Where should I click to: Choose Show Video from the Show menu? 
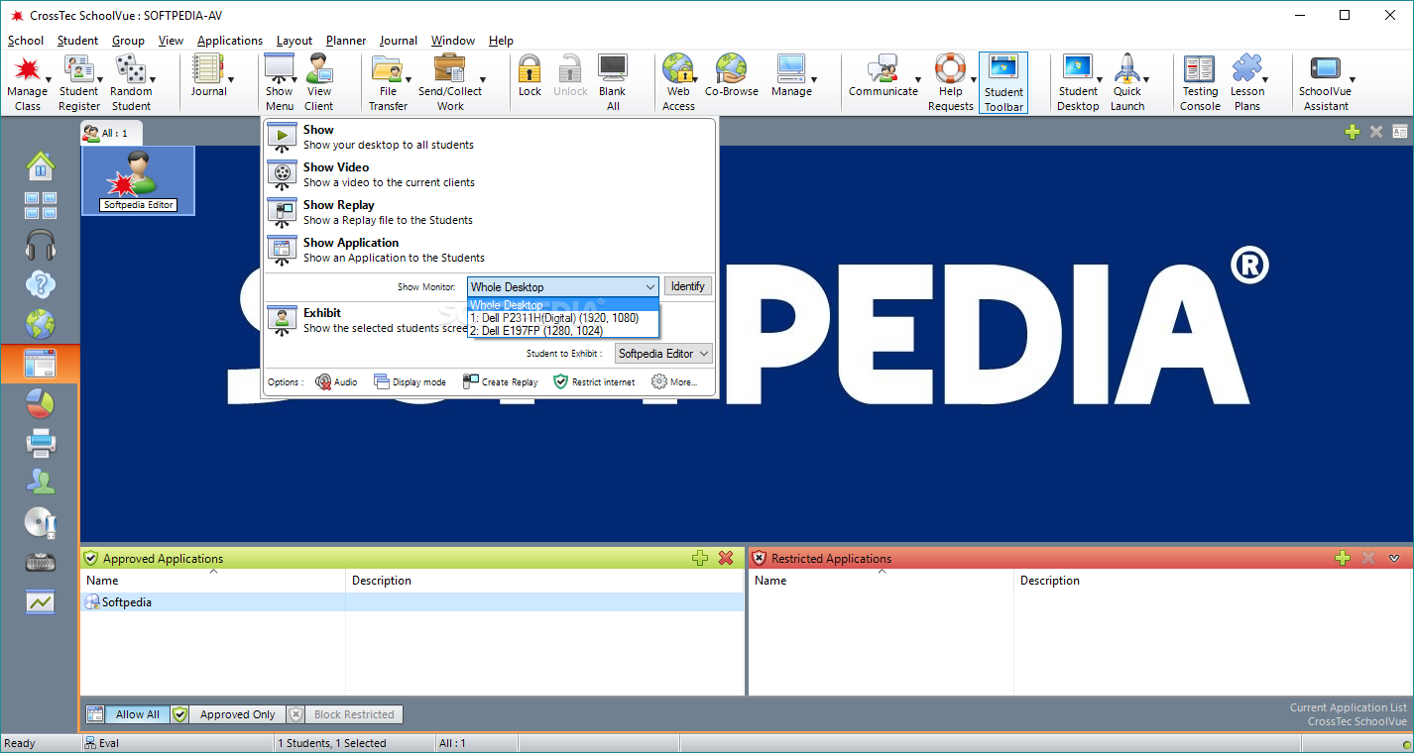489,174
